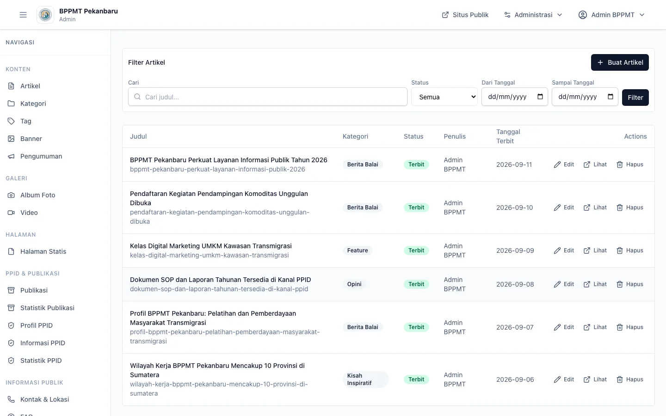This screenshot has height=416, width=666.
Task: Edit the Profil BPPMT Pekanbaru article
Action: tap(564, 327)
